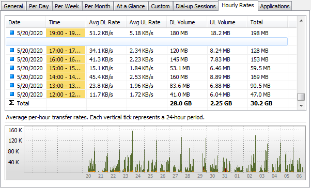Open the Dial-up Sessions tab
Viewport: 311px width, 188px height.
pos(196,6)
